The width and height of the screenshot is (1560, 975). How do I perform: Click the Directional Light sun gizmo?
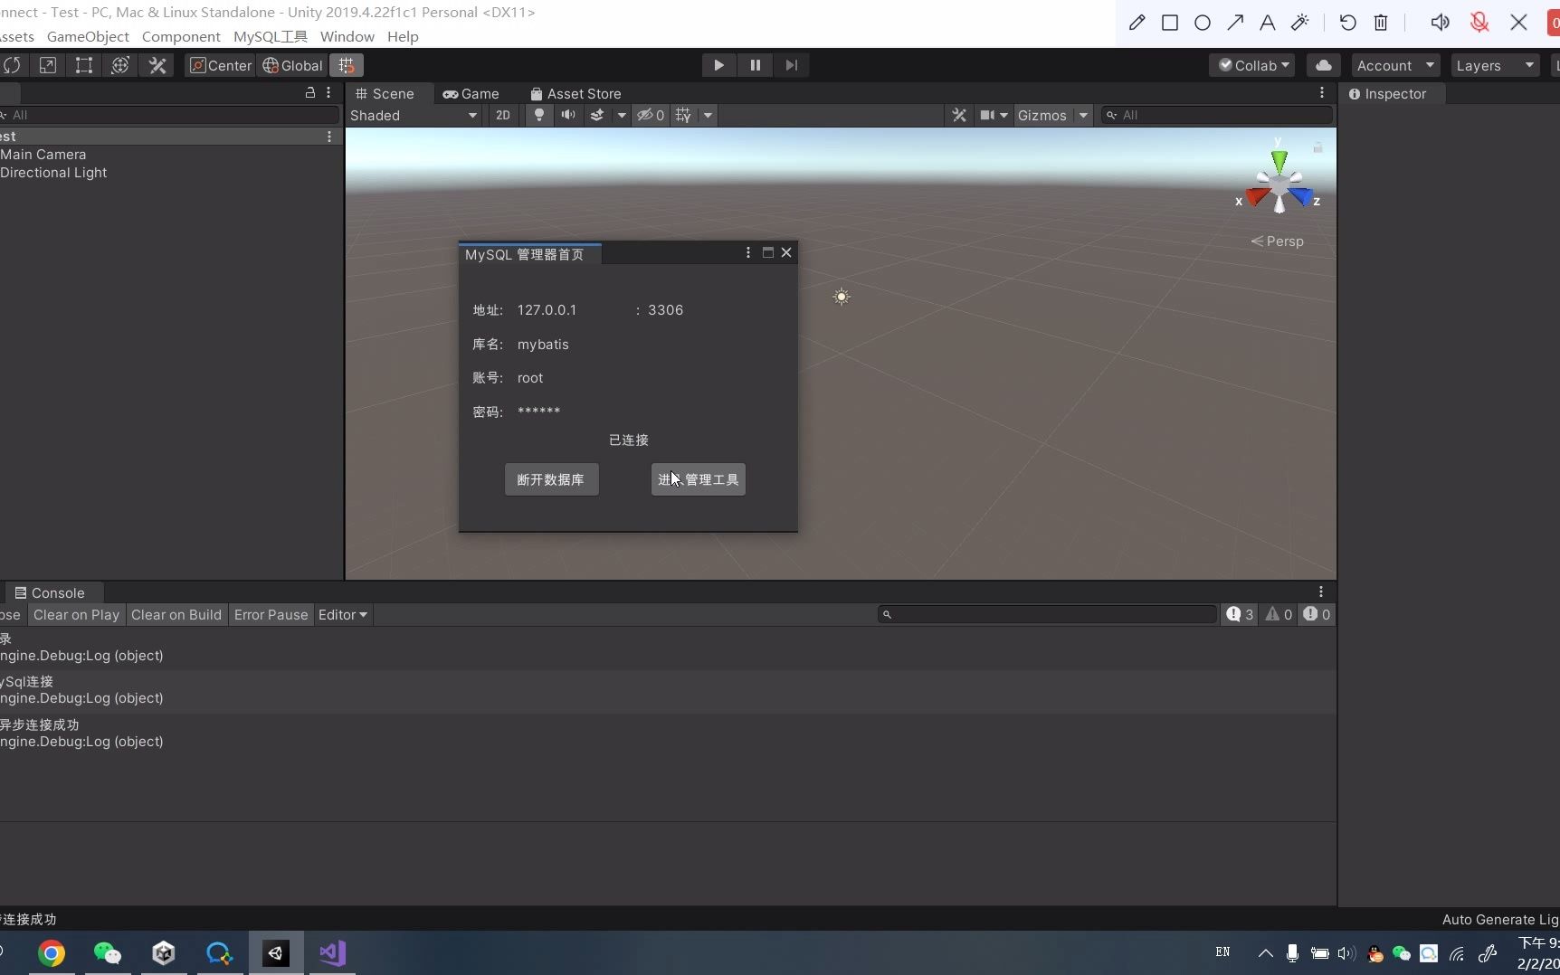[842, 297]
